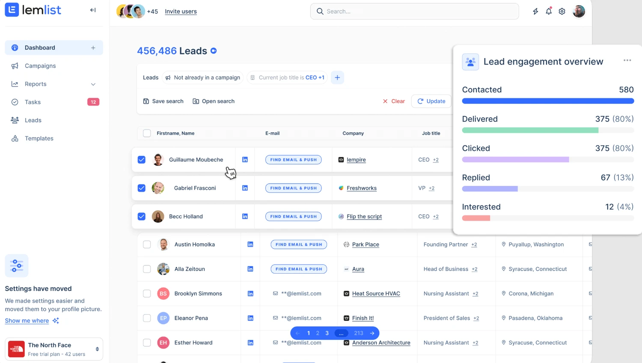This screenshot has height=363, width=642.
Task: Open the Not already in a campaign filter
Action: pos(203,77)
